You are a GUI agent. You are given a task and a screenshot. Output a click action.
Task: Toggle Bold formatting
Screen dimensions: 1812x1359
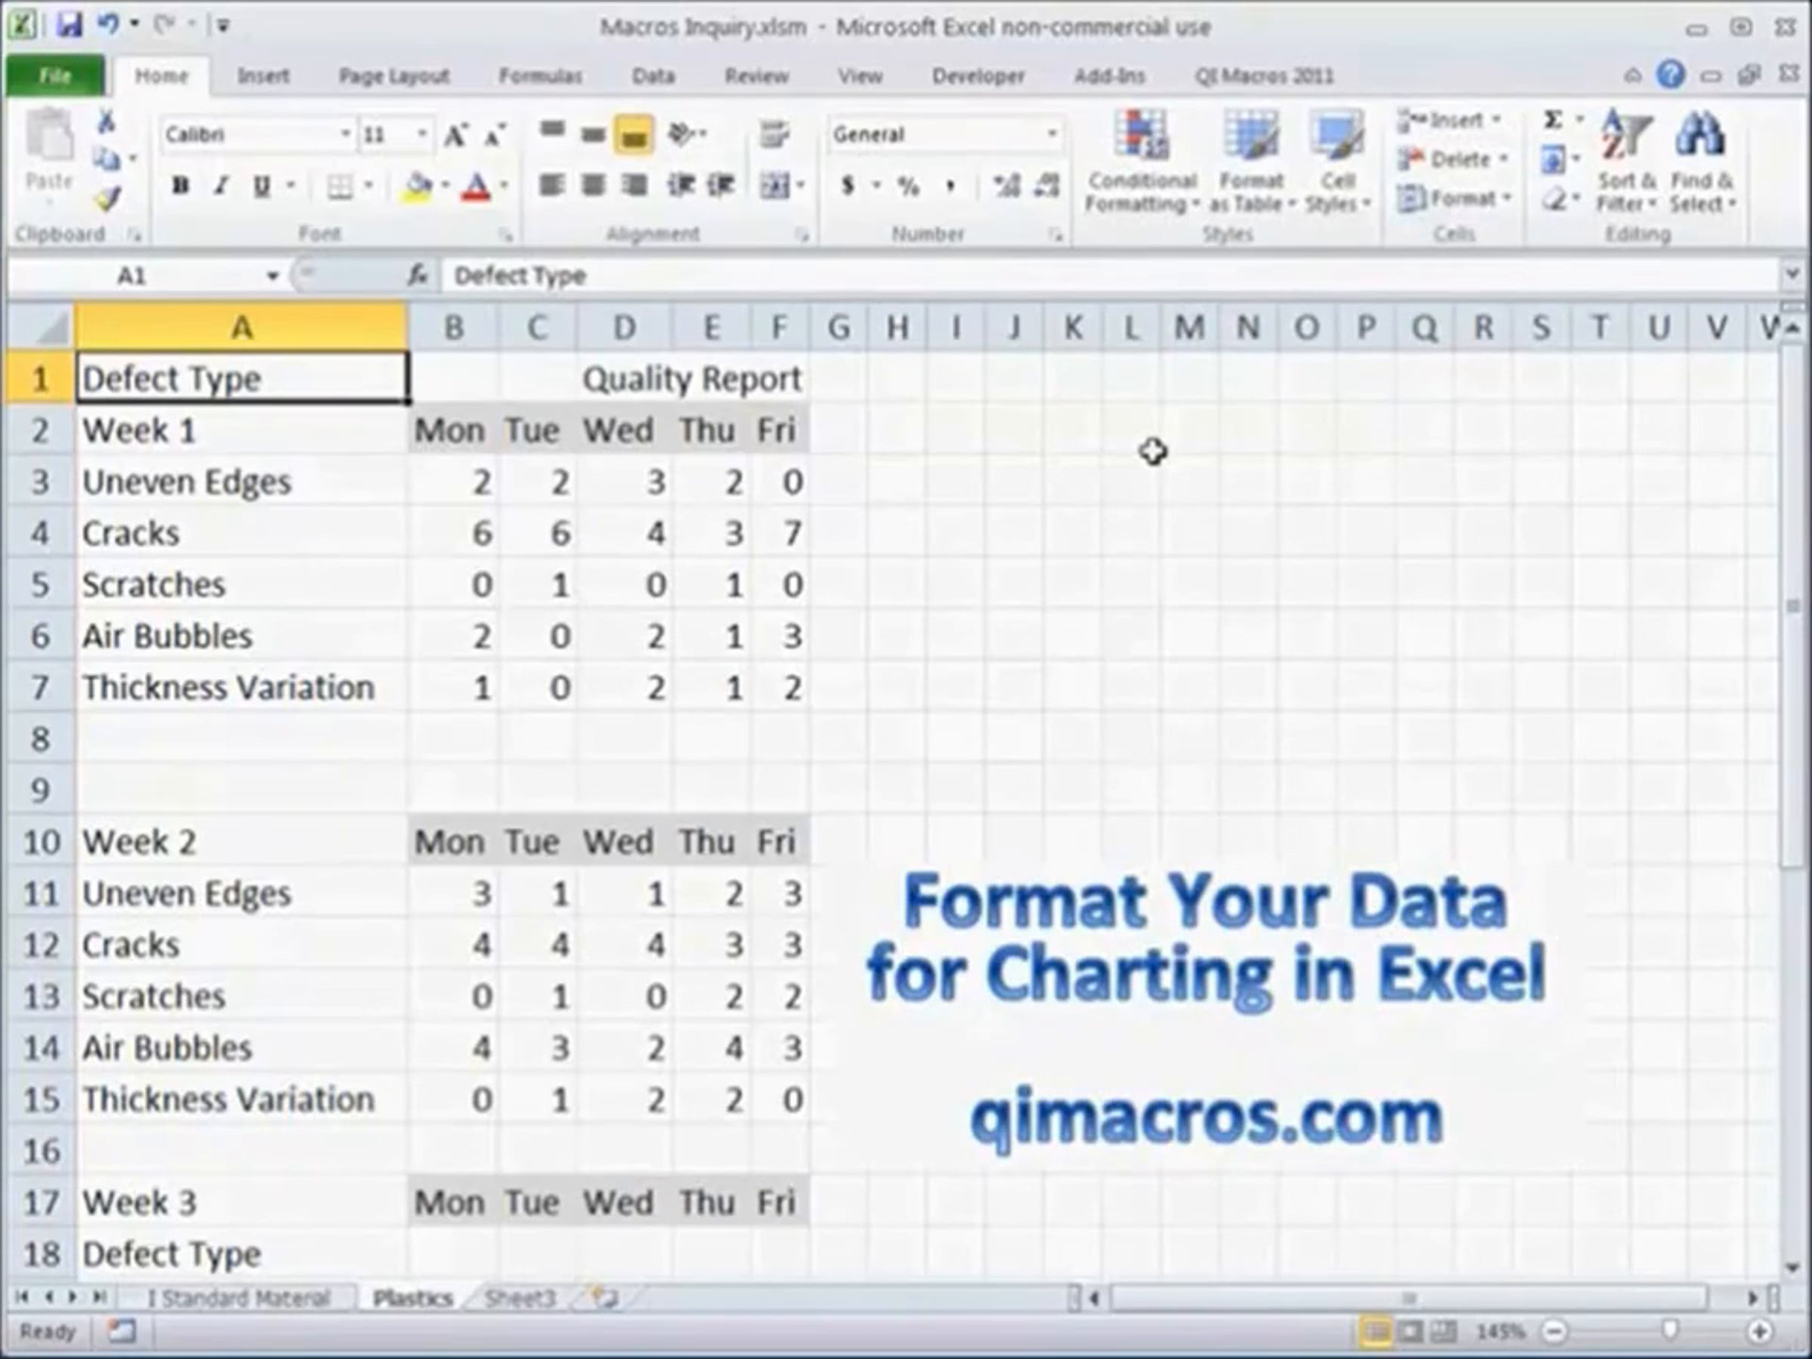pos(181,186)
